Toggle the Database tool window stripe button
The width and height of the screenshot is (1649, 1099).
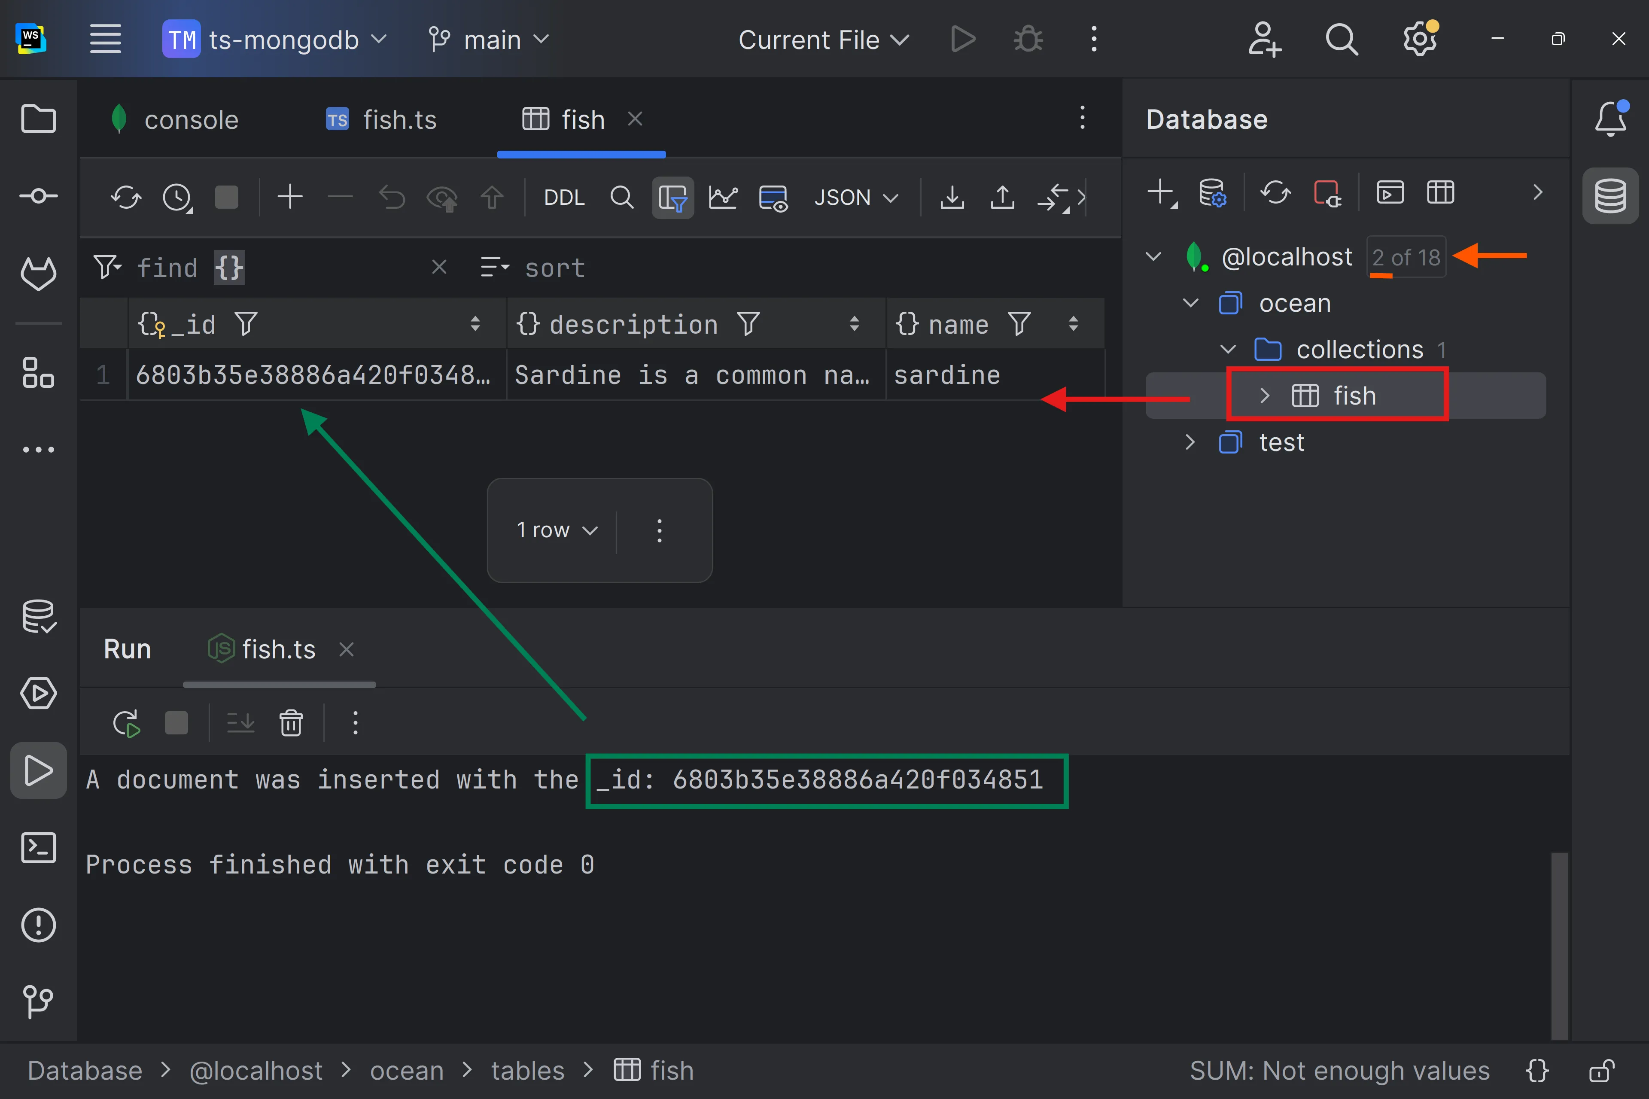[x=1610, y=196]
